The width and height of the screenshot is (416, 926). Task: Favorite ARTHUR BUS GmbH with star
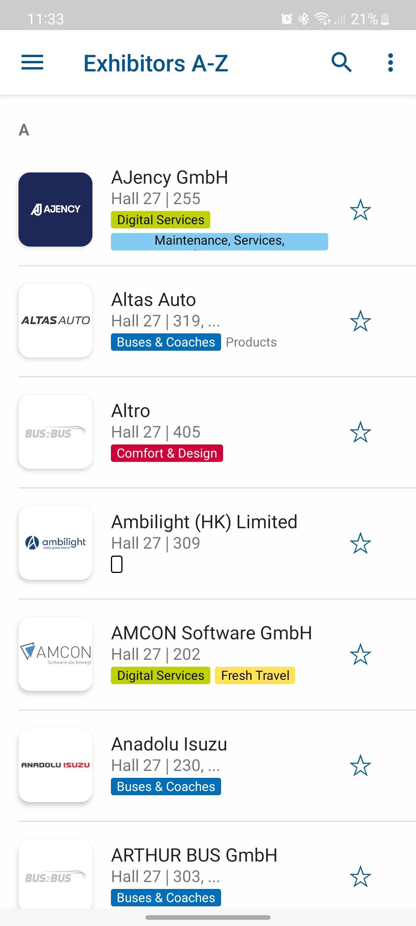tap(360, 877)
